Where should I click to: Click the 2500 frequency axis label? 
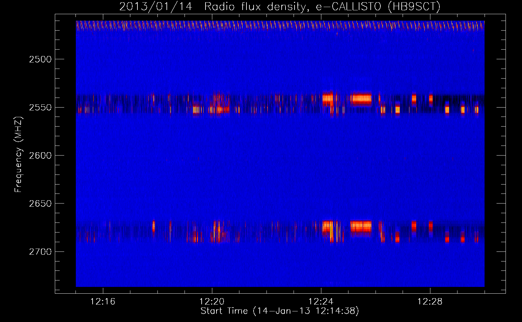click(x=40, y=59)
